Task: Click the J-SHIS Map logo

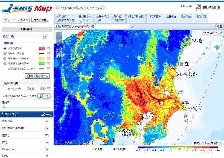Action: (27, 9)
